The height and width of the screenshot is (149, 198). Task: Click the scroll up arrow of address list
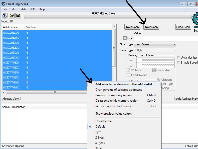pyautogui.click(x=114, y=26)
